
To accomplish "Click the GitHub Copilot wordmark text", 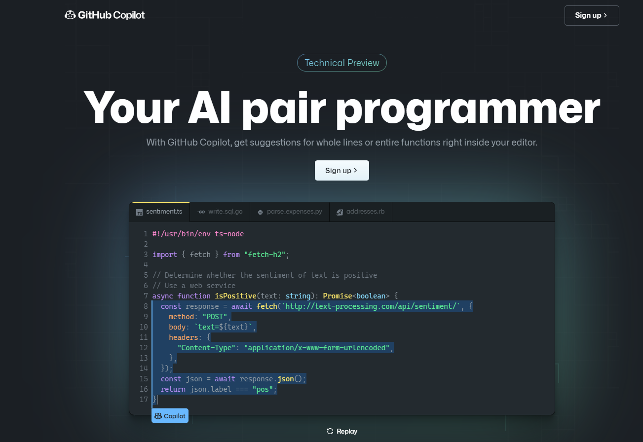I will pos(112,15).
